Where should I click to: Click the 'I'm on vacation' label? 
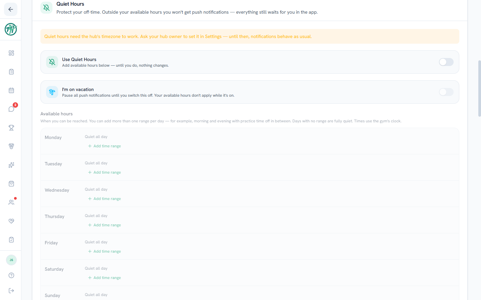coord(78,89)
